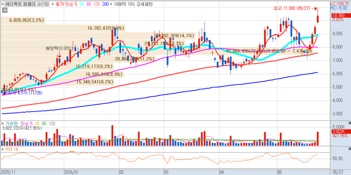The image size is (351, 175).
Task: Click the 6,028,052(3,2%) volume-profile label
Action: [x=27, y=20]
